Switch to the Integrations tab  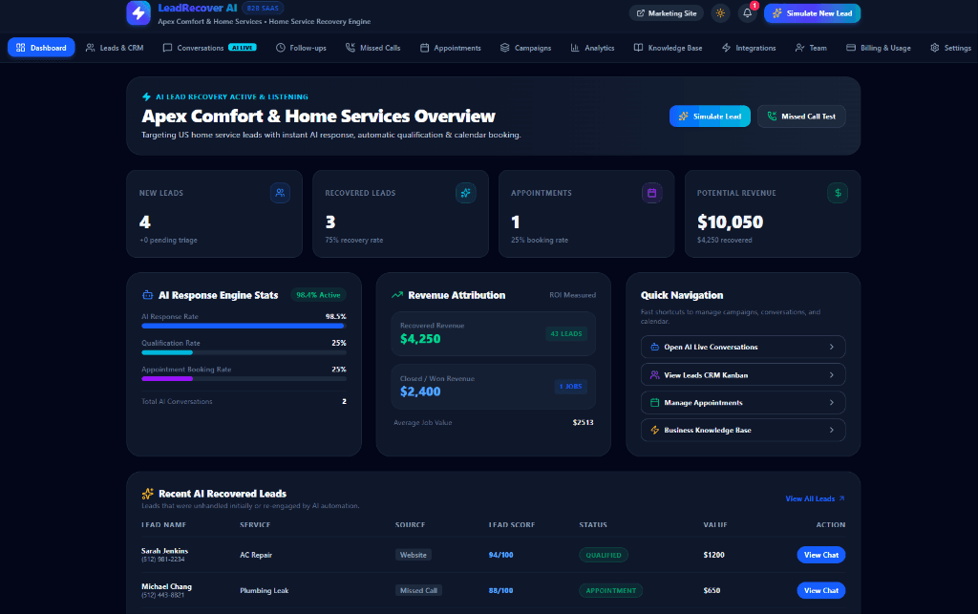click(749, 48)
